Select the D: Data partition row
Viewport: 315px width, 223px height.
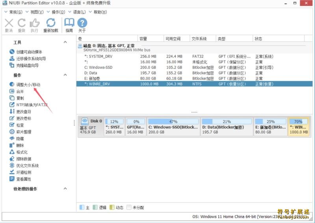[194, 73]
